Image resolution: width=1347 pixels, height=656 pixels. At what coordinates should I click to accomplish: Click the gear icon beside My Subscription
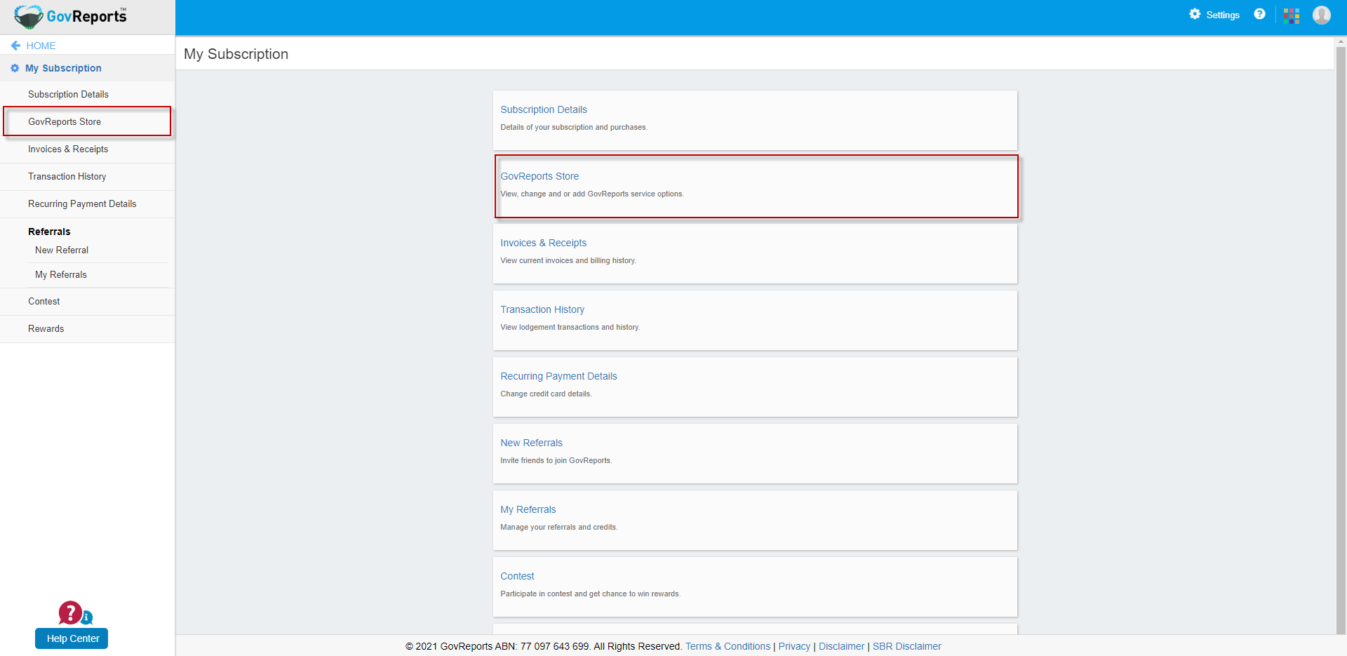15,68
